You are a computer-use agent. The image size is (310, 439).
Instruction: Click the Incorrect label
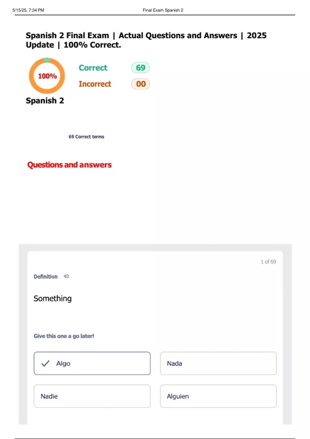tap(95, 84)
